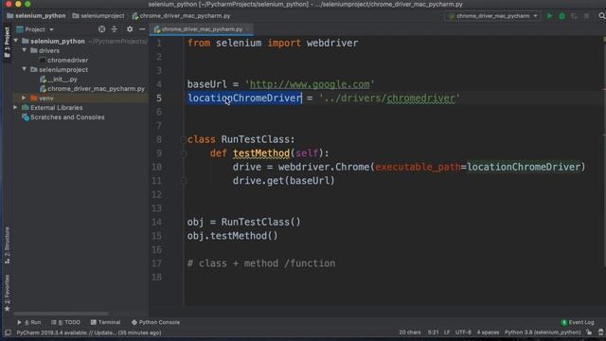Screen dimensions: 606x341
Task: Expand the venv folder arrow
Action: [x=24, y=98]
